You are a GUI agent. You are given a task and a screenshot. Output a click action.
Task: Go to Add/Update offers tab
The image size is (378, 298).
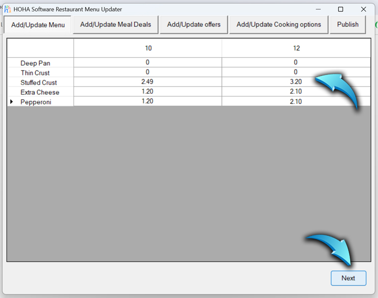193,24
